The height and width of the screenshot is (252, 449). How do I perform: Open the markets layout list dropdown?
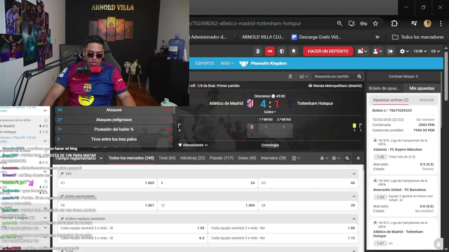coord(296,158)
